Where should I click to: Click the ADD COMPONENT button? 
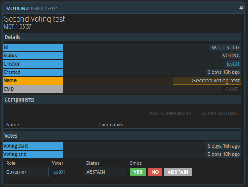point(171,113)
